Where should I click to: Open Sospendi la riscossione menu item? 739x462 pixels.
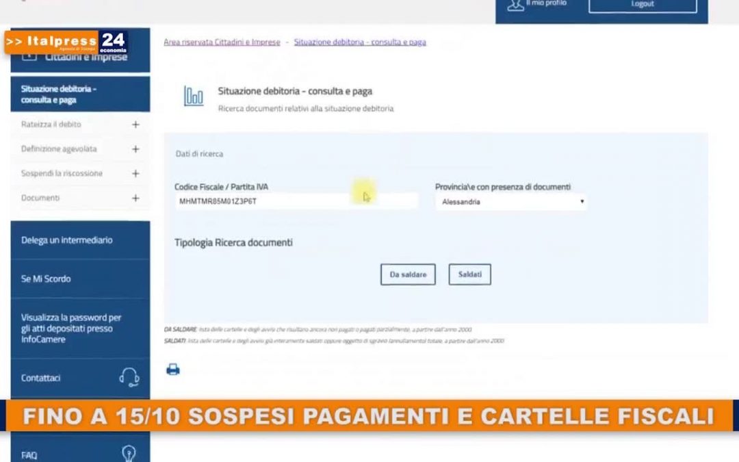tap(62, 173)
